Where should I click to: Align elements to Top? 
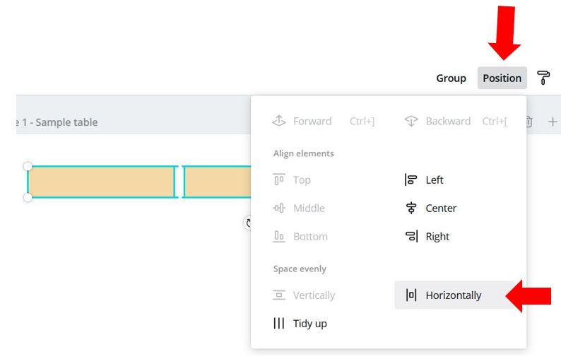tap(292, 179)
